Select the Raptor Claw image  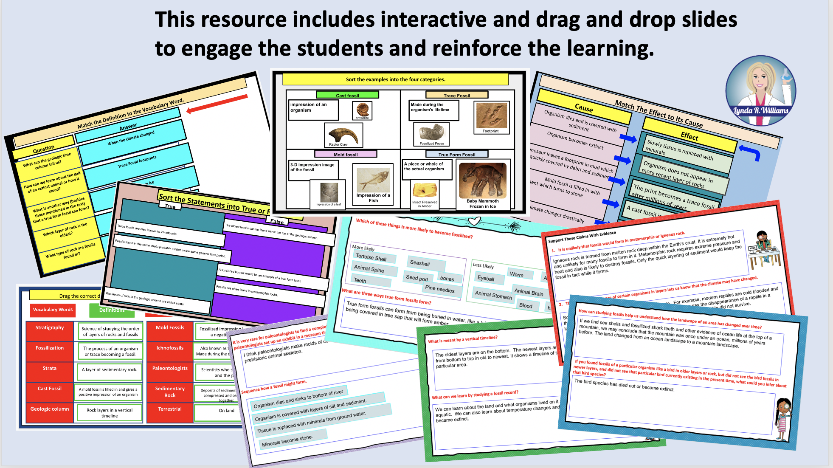(x=343, y=136)
